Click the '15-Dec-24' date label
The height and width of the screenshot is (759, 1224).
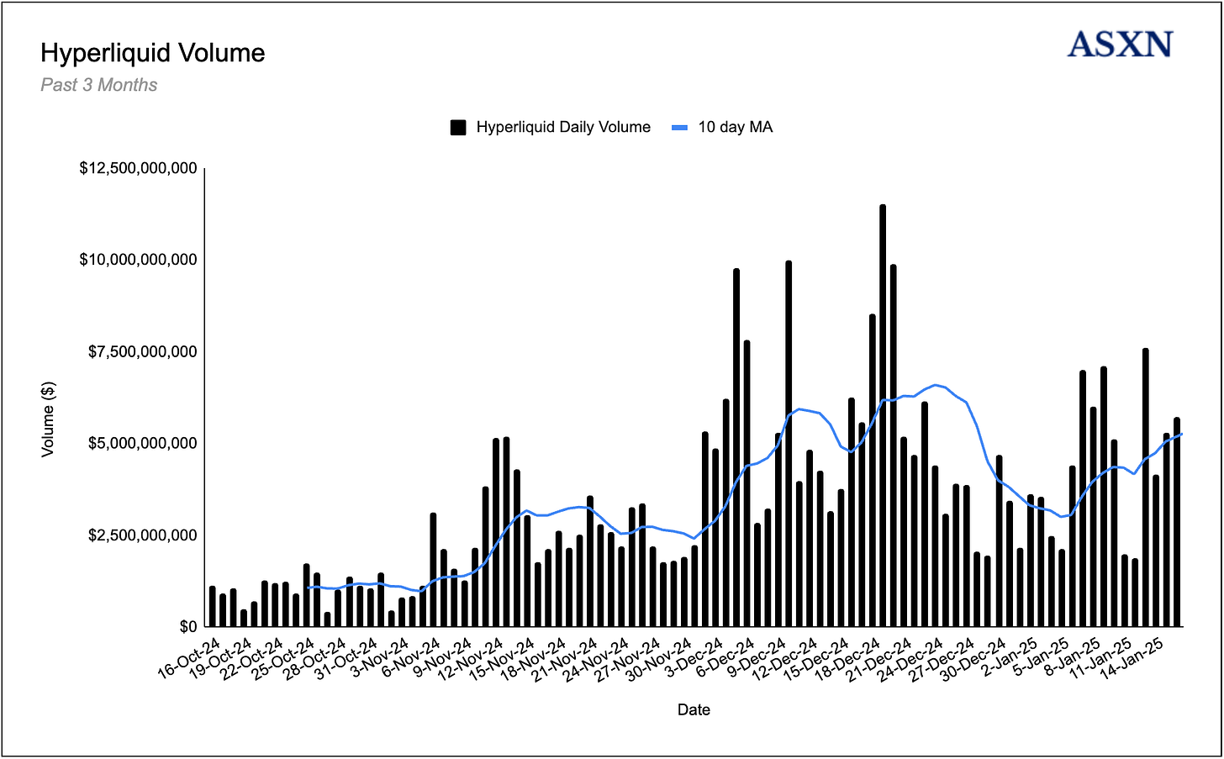(817, 658)
